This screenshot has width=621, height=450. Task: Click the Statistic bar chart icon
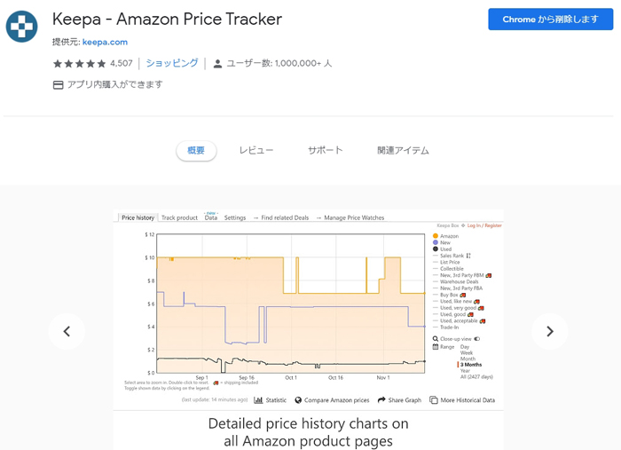click(258, 400)
